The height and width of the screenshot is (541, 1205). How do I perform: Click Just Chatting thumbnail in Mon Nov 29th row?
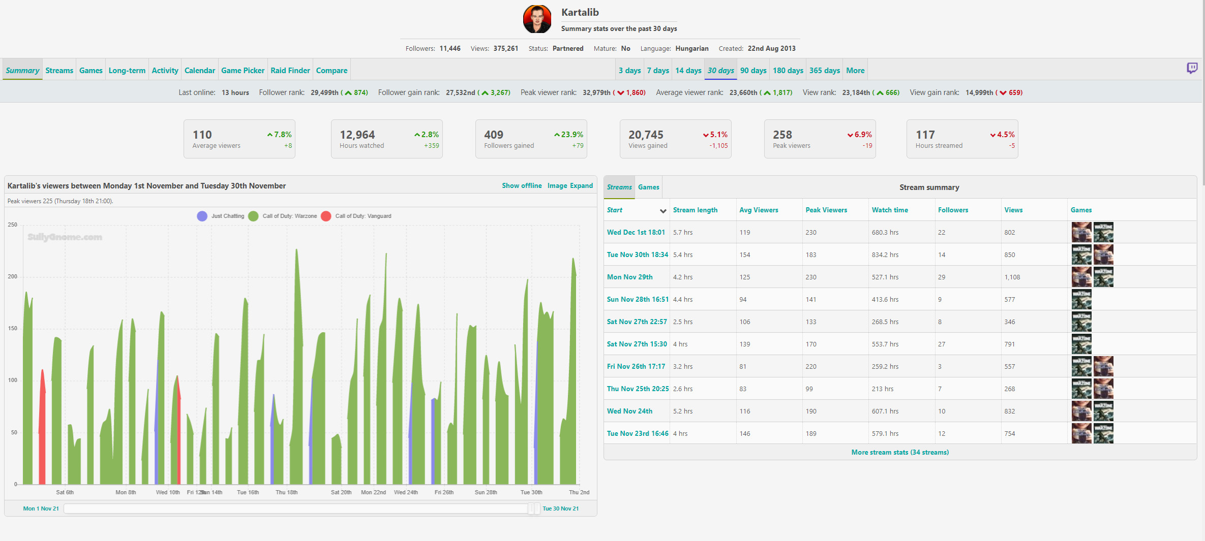(x=1081, y=277)
